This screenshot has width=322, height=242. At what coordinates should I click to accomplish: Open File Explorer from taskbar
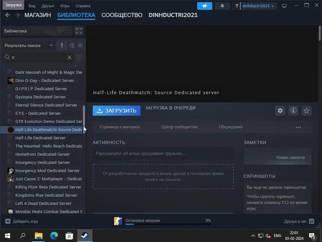point(38,236)
